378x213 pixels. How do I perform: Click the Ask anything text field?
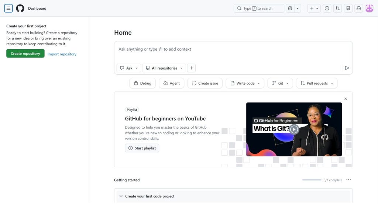(233, 49)
